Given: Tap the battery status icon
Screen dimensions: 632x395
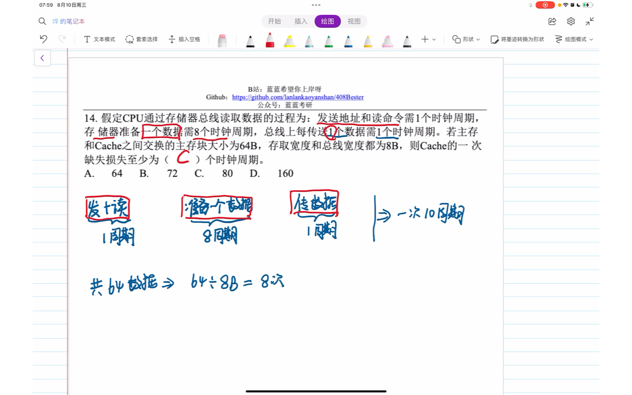Looking at the screenshot, I should coord(587,5).
